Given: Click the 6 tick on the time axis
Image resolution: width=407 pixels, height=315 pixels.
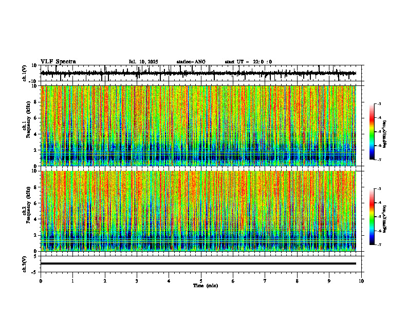Looking at the screenshot, I should [233, 281].
